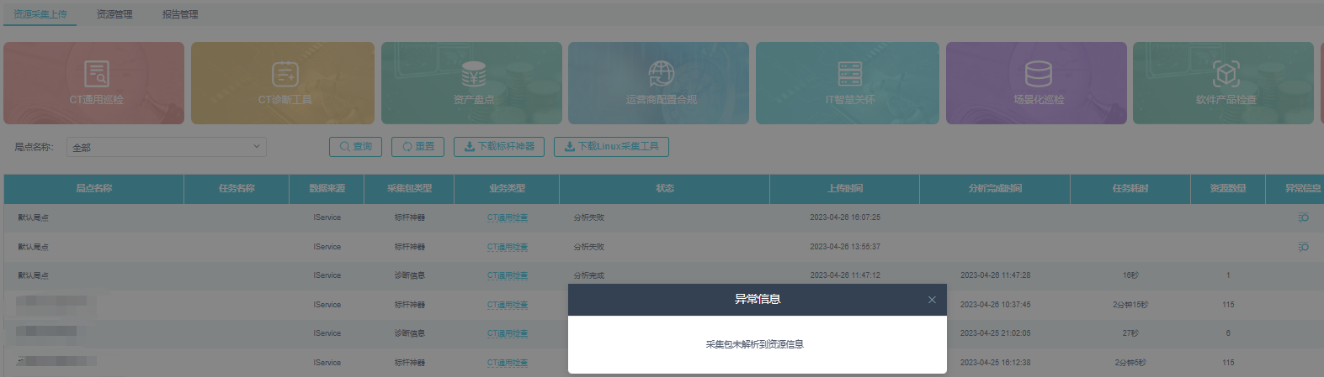Click the 局点名称 column header
This screenshot has height=377, width=1324.
[x=94, y=189]
